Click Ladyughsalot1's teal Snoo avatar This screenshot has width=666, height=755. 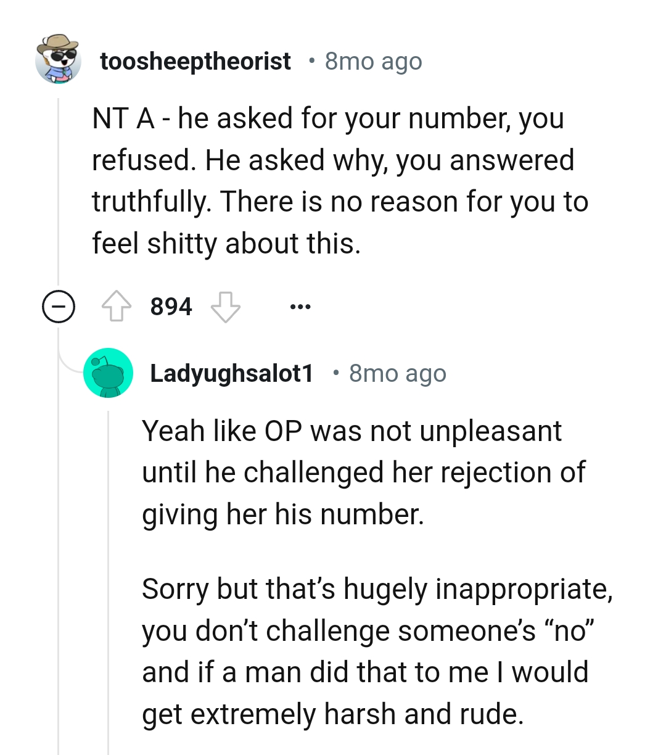tap(108, 373)
